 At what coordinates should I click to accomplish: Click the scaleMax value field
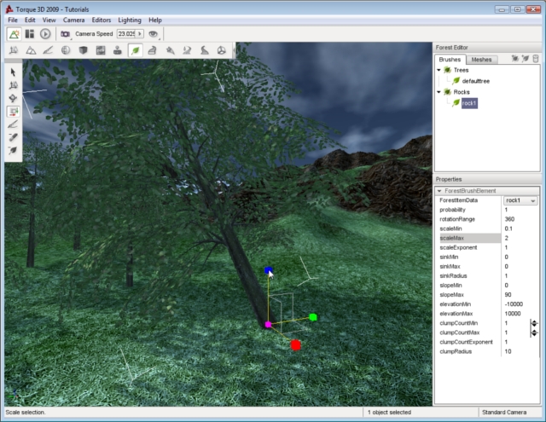[x=520, y=238]
